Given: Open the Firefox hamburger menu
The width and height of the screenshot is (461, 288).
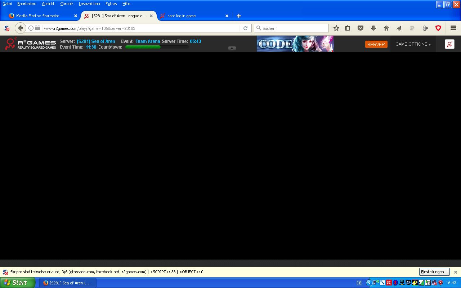Looking at the screenshot, I should tap(453, 28).
